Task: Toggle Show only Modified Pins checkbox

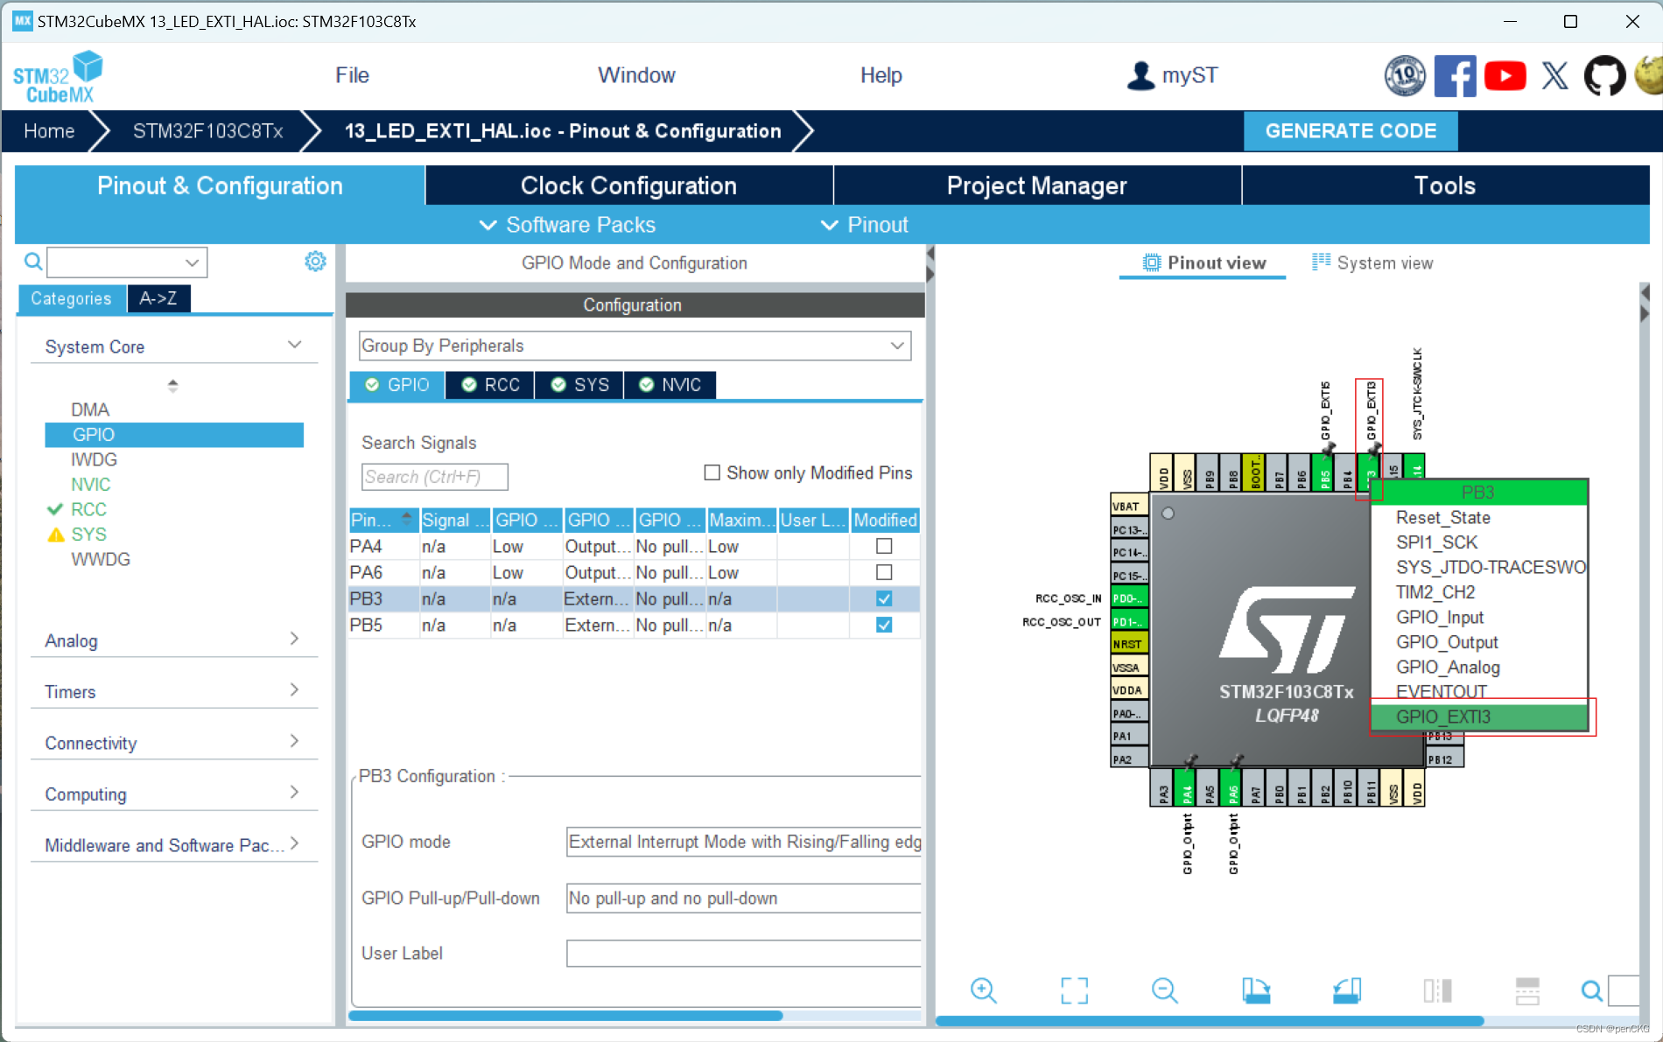Action: 712,472
